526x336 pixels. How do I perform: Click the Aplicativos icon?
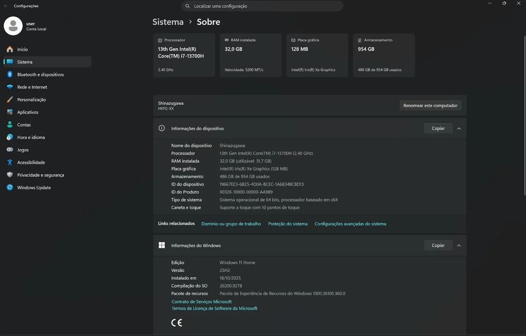10,112
